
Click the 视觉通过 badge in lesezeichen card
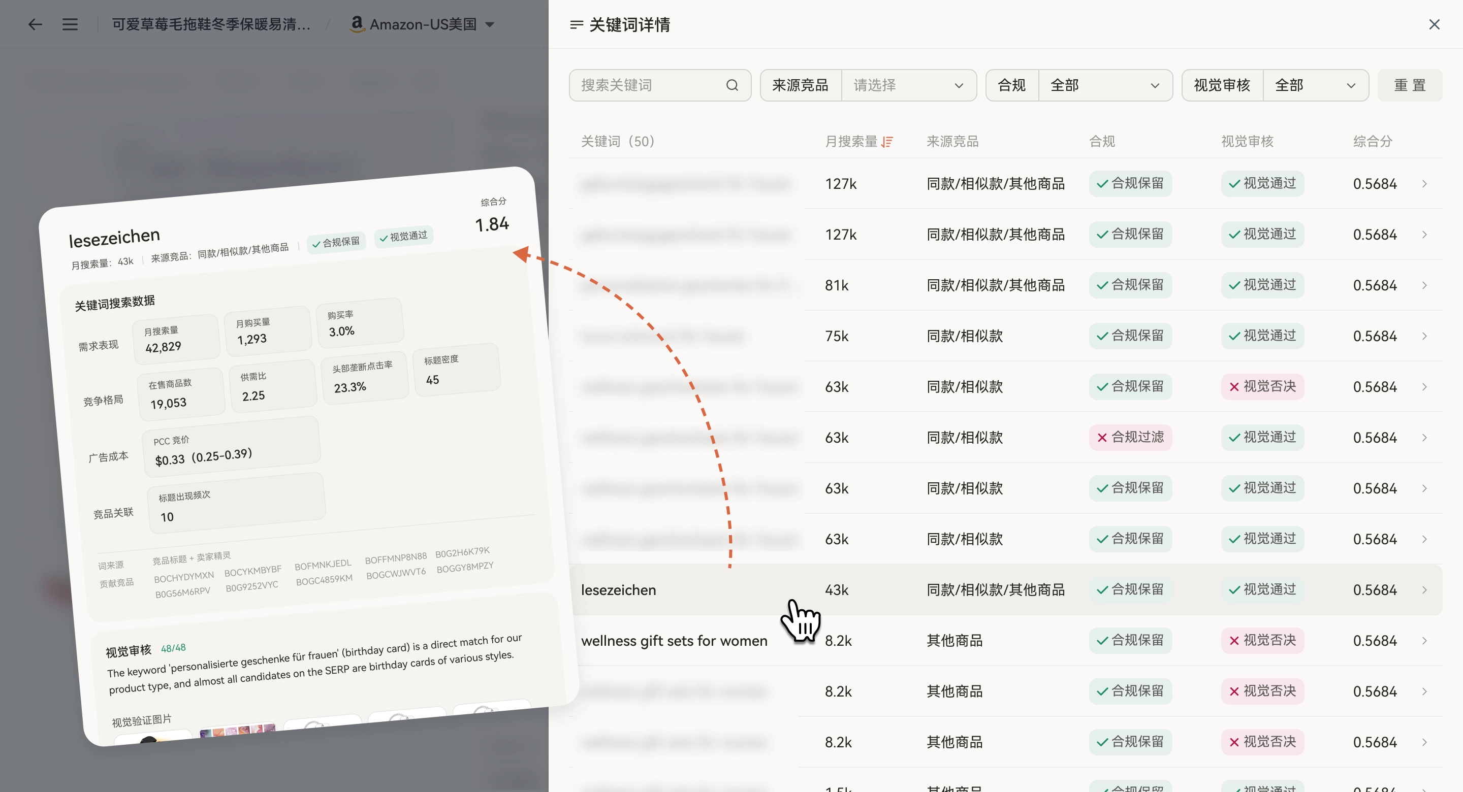[x=403, y=236]
